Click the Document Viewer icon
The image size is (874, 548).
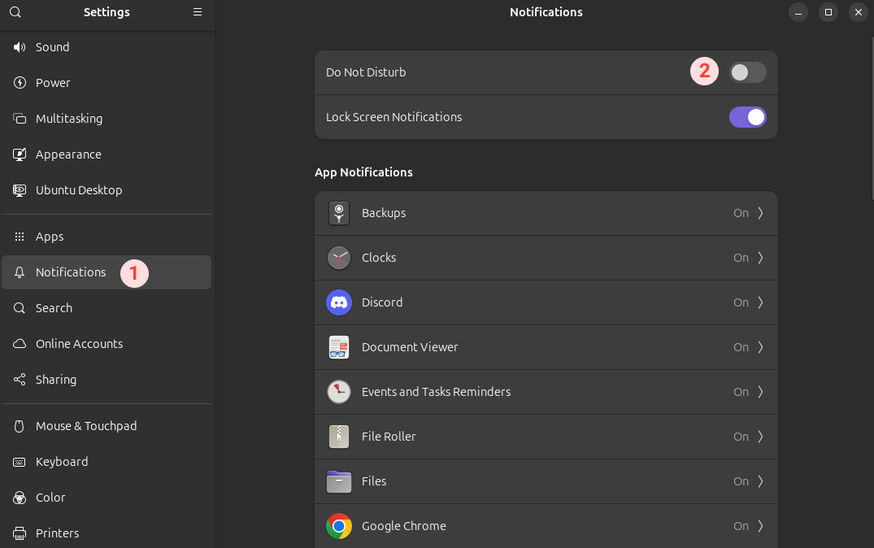point(339,347)
